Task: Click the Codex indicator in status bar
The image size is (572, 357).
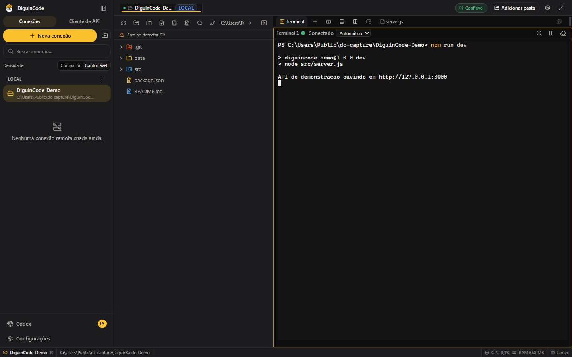Action: (560, 353)
